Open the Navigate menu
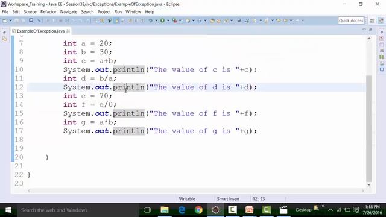This screenshot has height=217, width=386. tap(69, 12)
